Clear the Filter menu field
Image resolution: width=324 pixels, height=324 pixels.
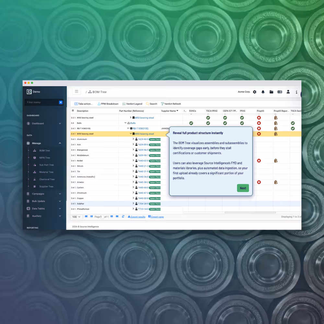pos(61,102)
